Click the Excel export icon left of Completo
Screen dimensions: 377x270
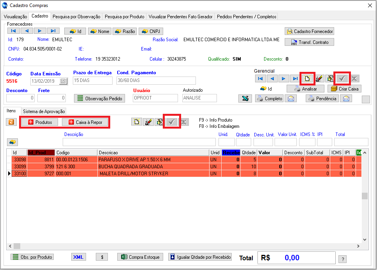[245, 99]
